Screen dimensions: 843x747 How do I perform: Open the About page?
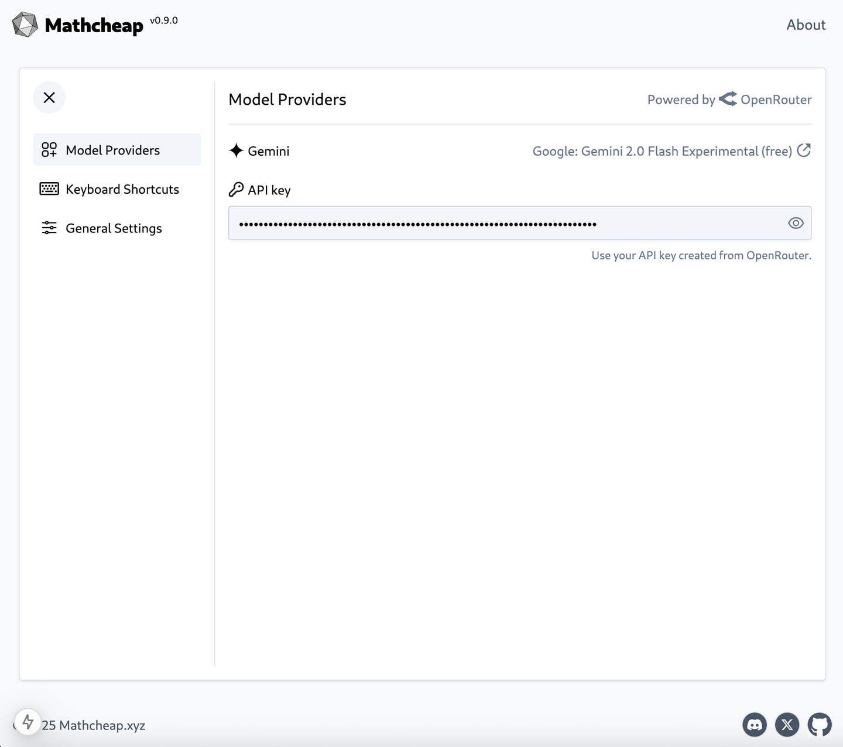tap(806, 25)
